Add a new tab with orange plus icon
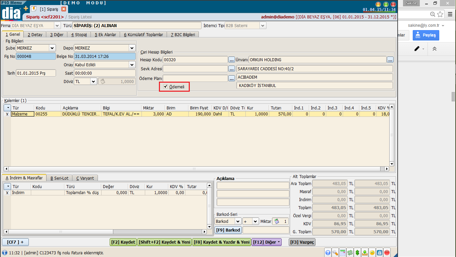Image resolution: width=456 pixels, height=257 pixels. pos(26,8)
